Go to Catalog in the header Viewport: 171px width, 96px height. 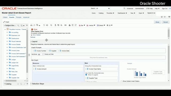click(x=101, y=13)
